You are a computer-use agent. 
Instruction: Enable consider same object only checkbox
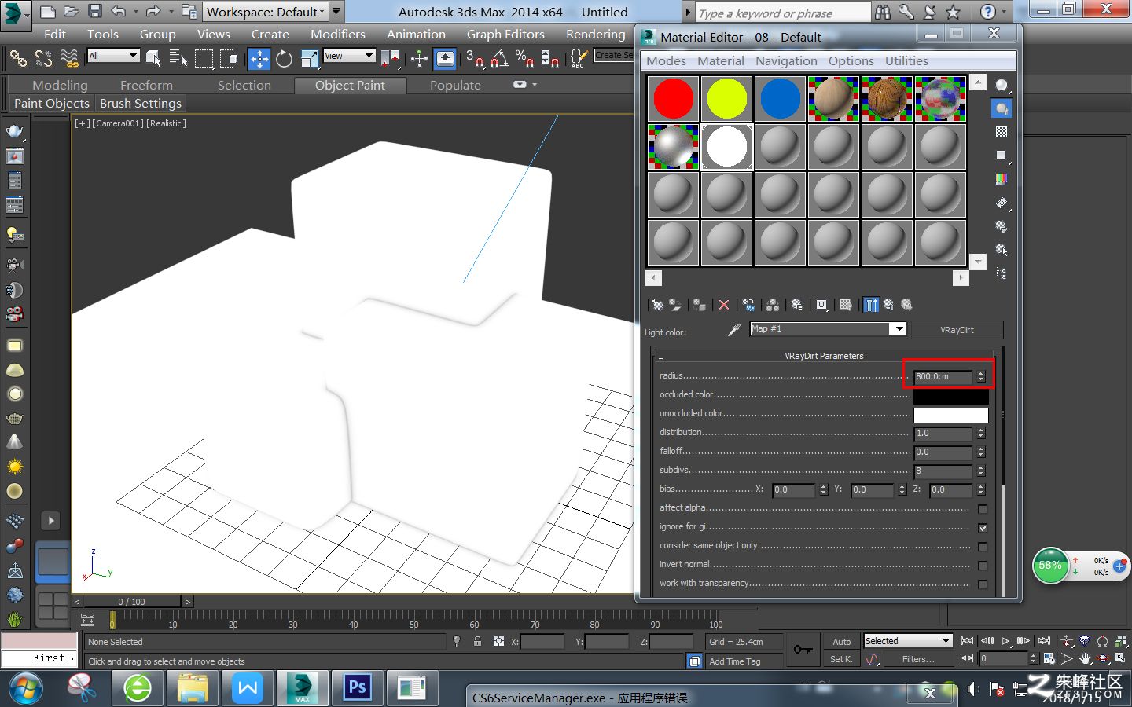point(983,547)
